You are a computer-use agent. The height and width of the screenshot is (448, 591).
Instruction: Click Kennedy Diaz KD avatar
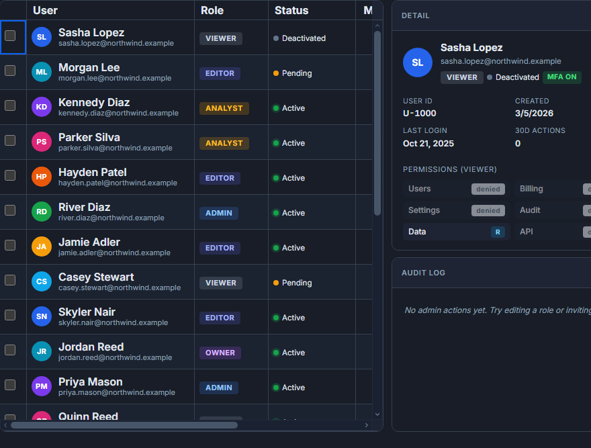point(42,107)
